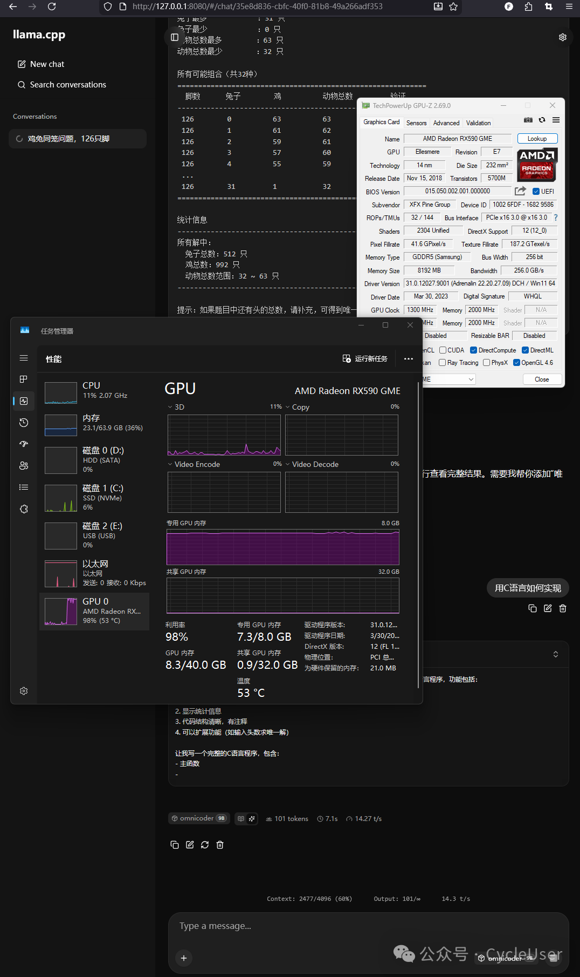Toggle the llama.cpp sidebar panel icon
This screenshot has width=580, height=977.
pyautogui.click(x=175, y=37)
